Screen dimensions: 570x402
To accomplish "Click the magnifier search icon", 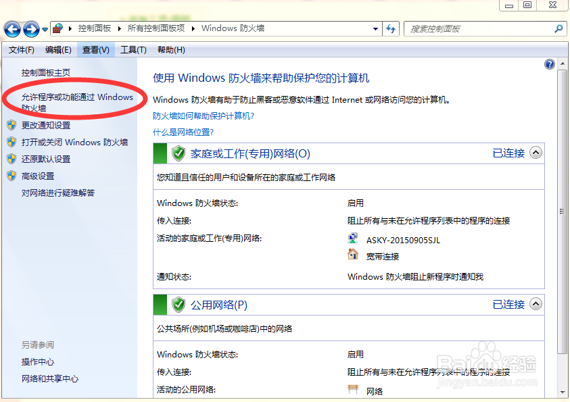I will click(559, 28).
